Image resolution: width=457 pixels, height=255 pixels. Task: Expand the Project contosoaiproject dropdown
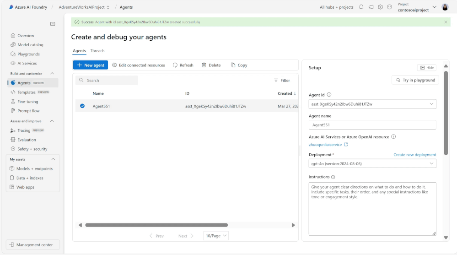pyautogui.click(x=434, y=7)
